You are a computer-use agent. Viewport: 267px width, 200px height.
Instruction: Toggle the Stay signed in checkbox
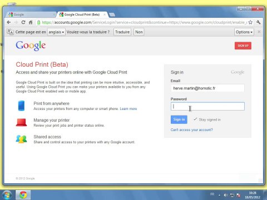195,119
